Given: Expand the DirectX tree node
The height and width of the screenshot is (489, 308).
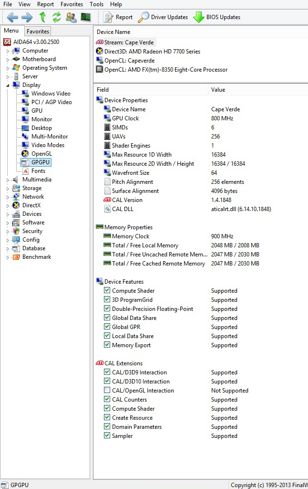Looking at the screenshot, I should pyautogui.click(x=8, y=205).
